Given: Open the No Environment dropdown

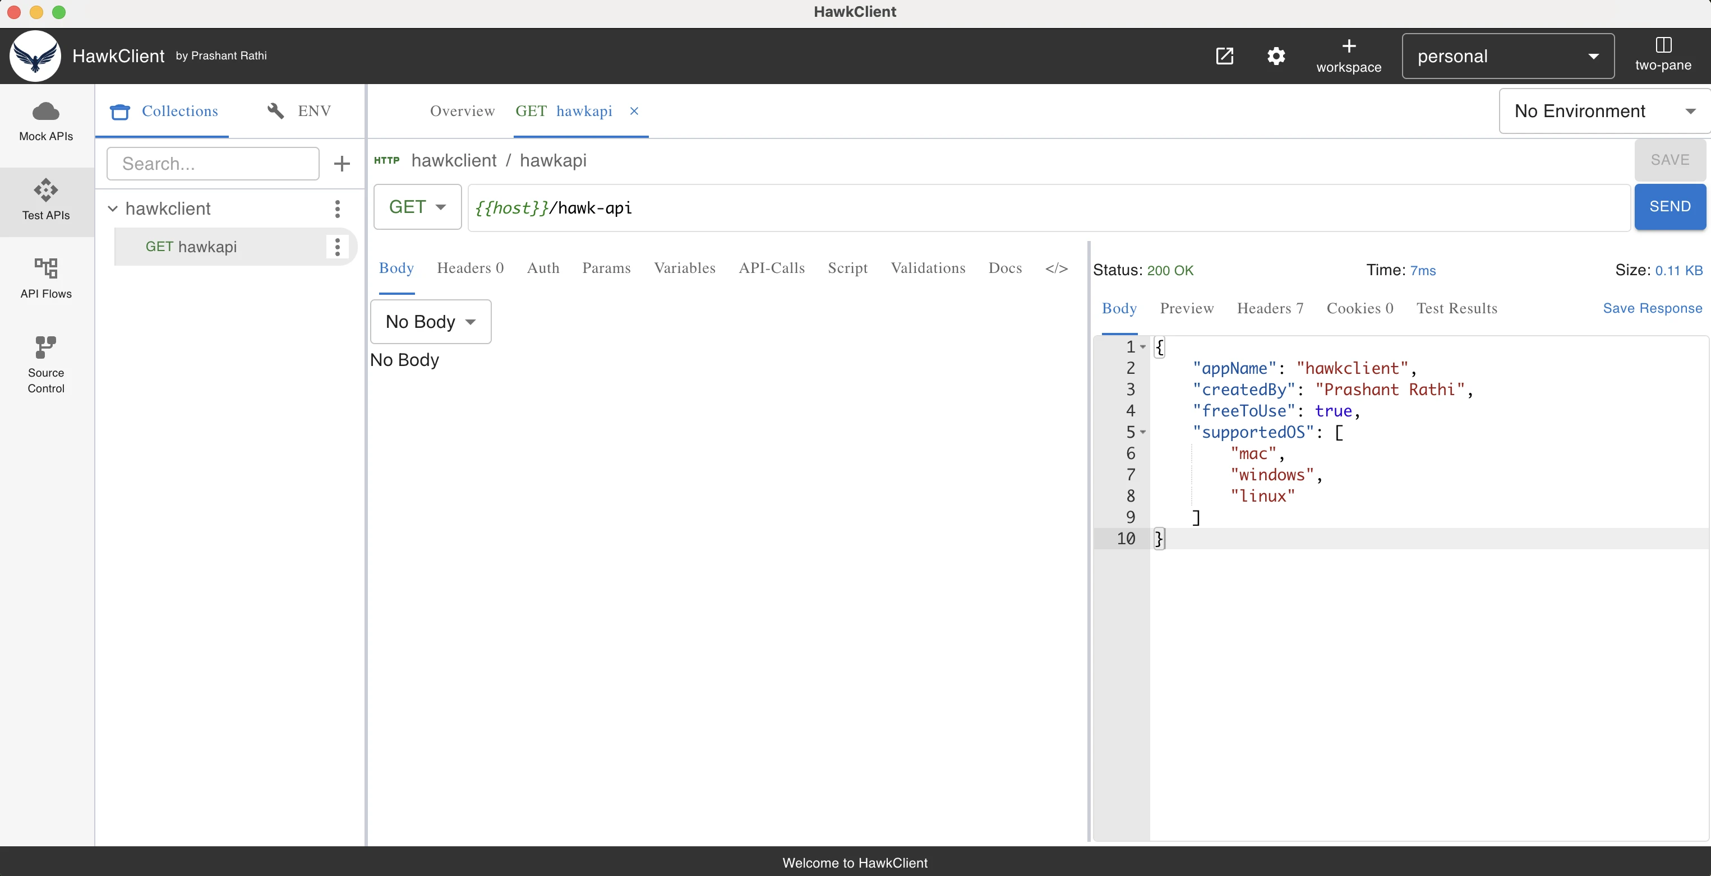Looking at the screenshot, I should [1603, 111].
